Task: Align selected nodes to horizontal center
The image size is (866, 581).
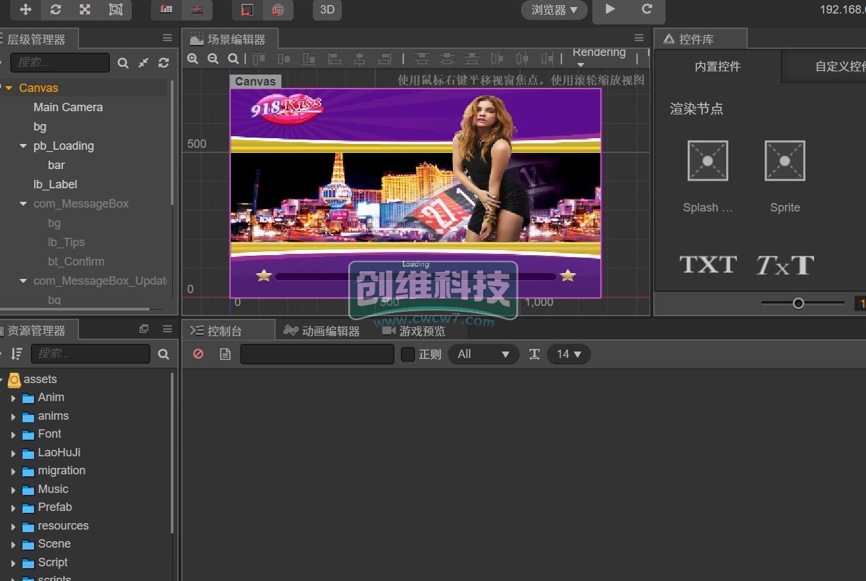Action: [360, 59]
